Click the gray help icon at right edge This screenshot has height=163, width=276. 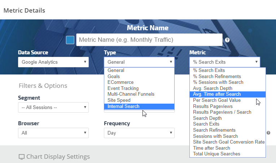[x=268, y=133]
